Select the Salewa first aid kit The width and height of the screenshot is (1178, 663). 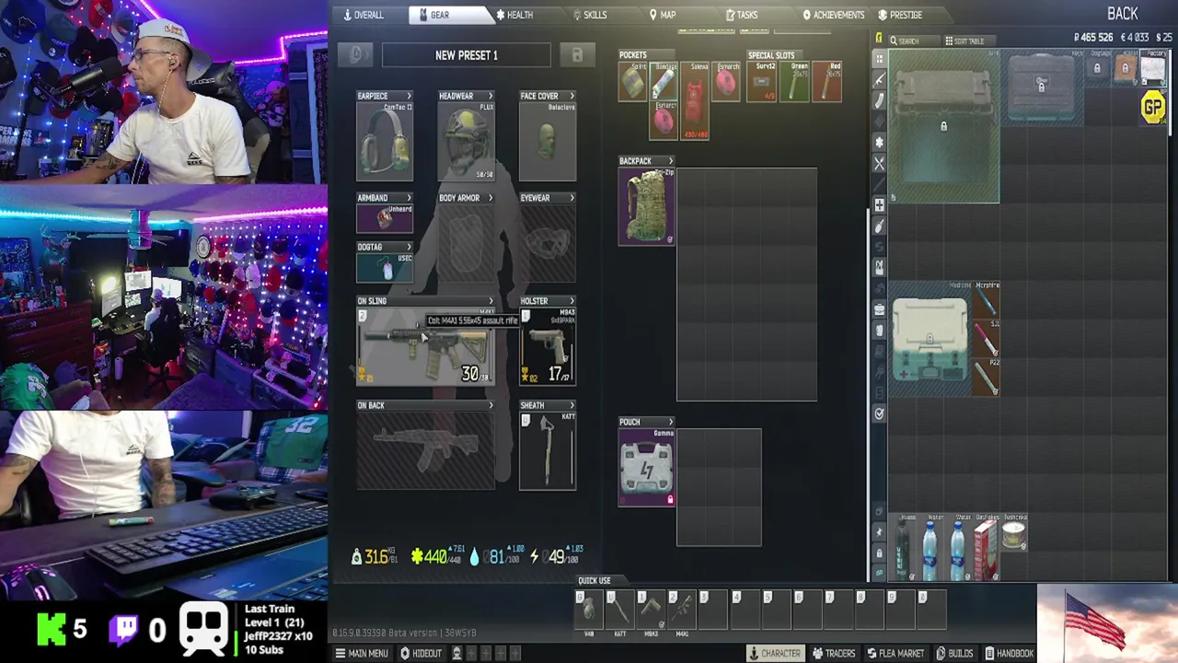pos(695,101)
